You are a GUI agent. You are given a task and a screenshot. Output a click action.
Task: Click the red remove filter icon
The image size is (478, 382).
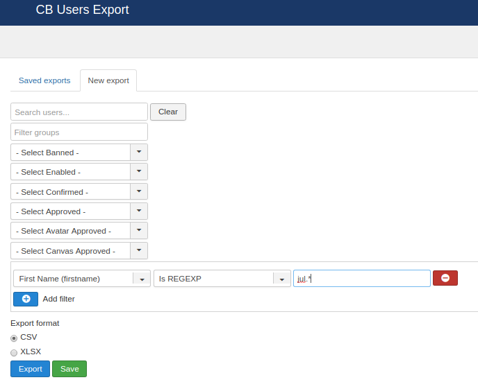pyautogui.click(x=445, y=278)
